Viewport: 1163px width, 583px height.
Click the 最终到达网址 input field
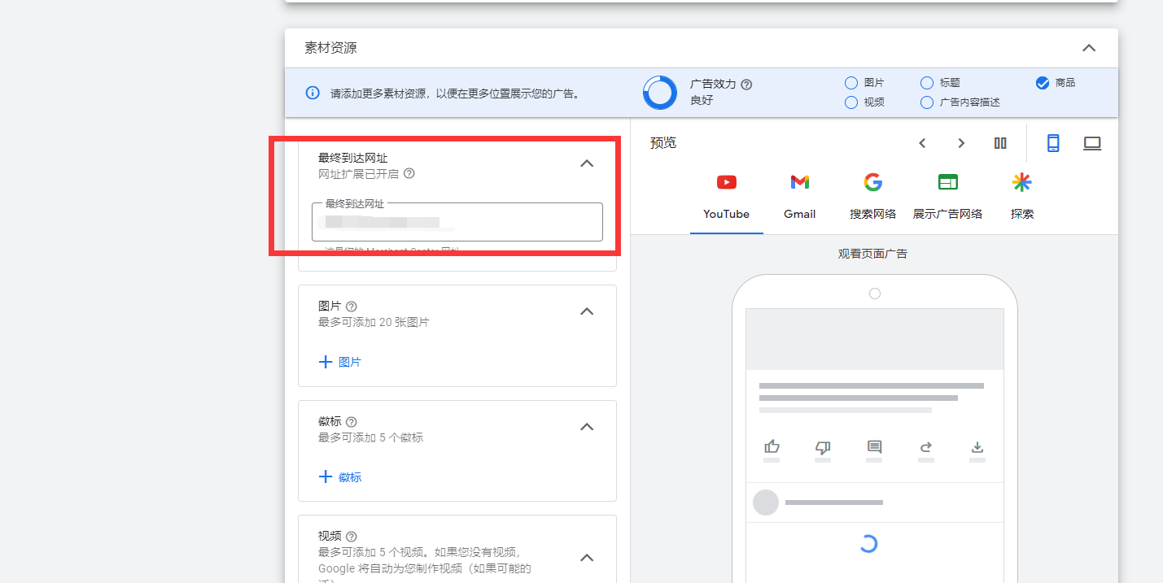(x=457, y=222)
